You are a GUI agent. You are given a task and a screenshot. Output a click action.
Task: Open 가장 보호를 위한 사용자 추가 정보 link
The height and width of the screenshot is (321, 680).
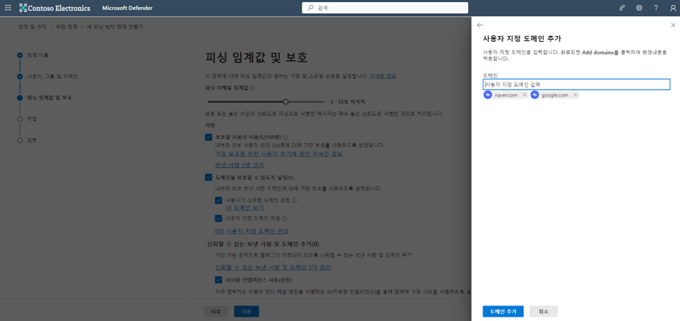coord(279,154)
